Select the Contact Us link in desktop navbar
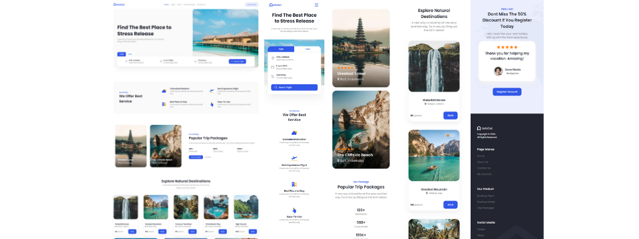 pos(201,5)
